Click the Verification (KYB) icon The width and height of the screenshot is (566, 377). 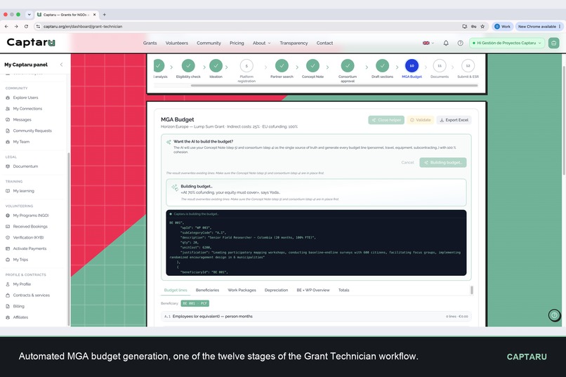[x=8, y=237]
